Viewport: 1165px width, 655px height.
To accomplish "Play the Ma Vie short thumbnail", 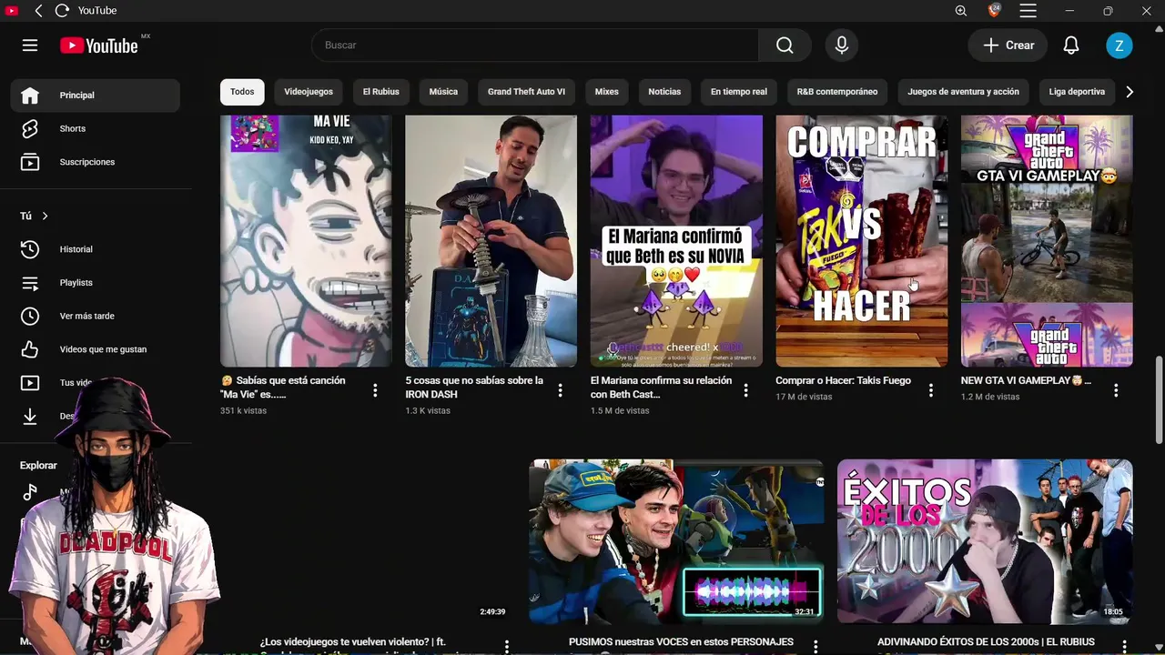I will 306,241.
